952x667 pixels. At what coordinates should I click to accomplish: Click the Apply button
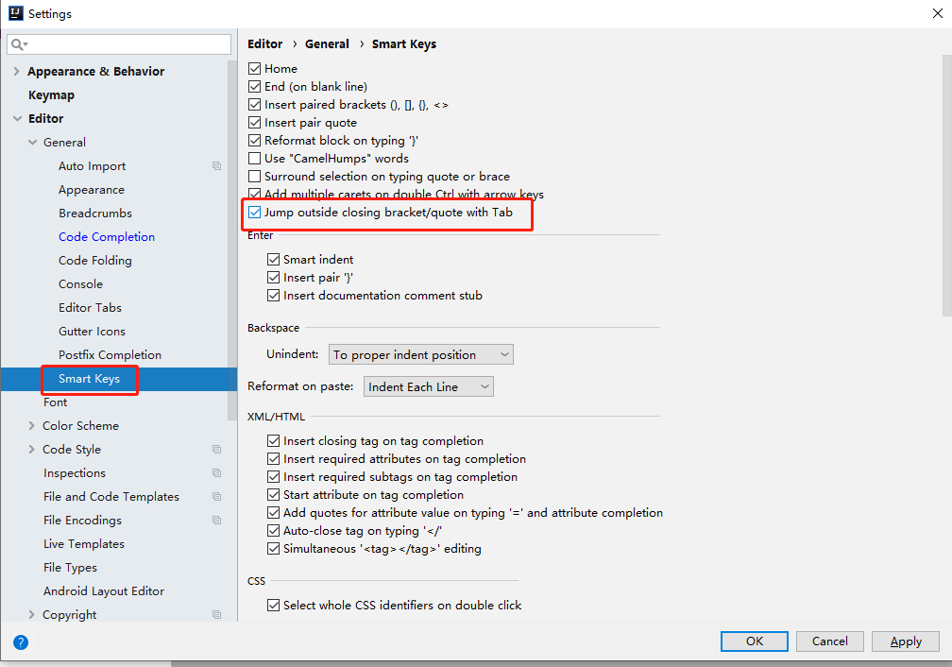tap(906, 641)
